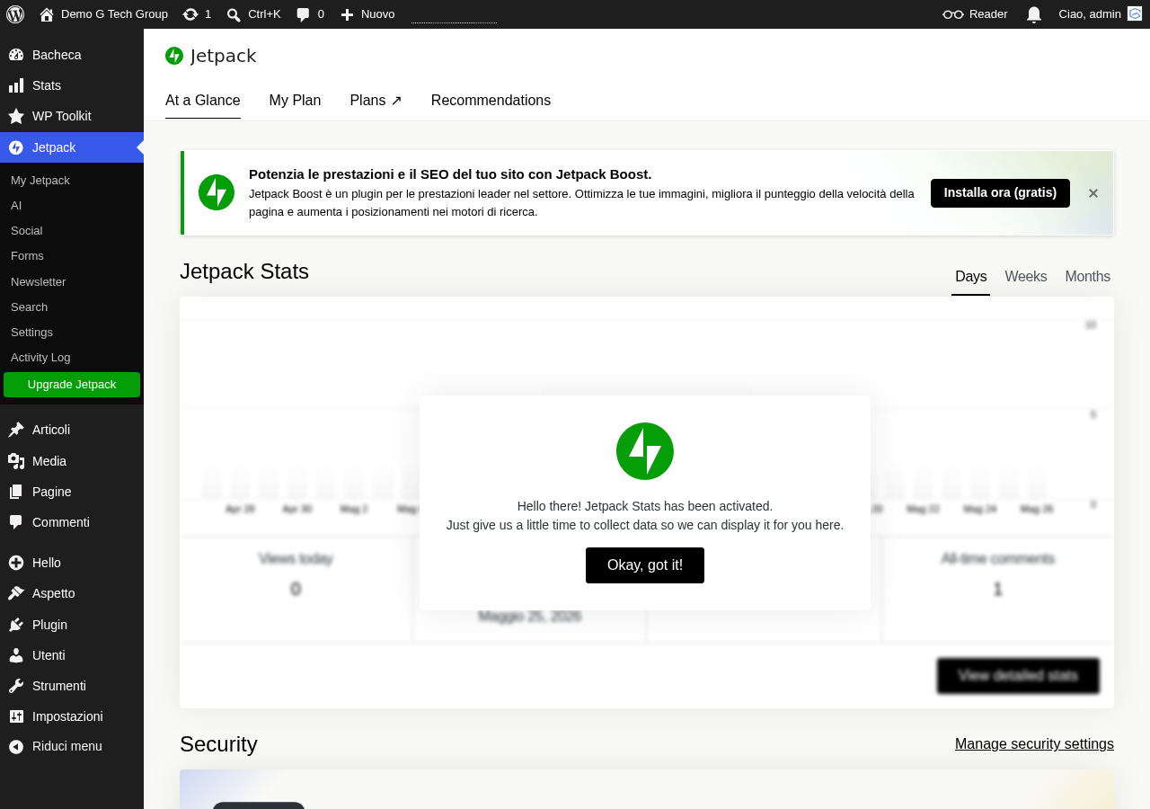Screen dimensions: 1150x809
Task: Collapse menu with Riduci menu arrow icon
Action: pyautogui.click(x=16, y=746)
